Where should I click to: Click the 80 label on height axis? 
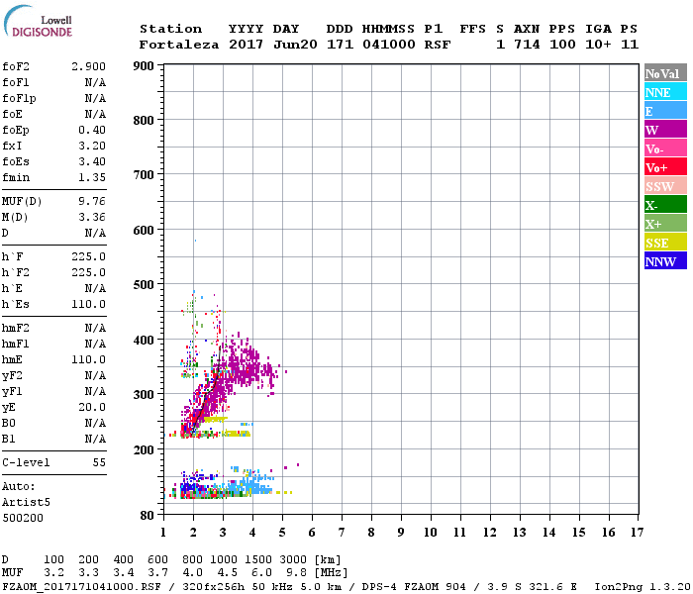click(x=148, y=516)
